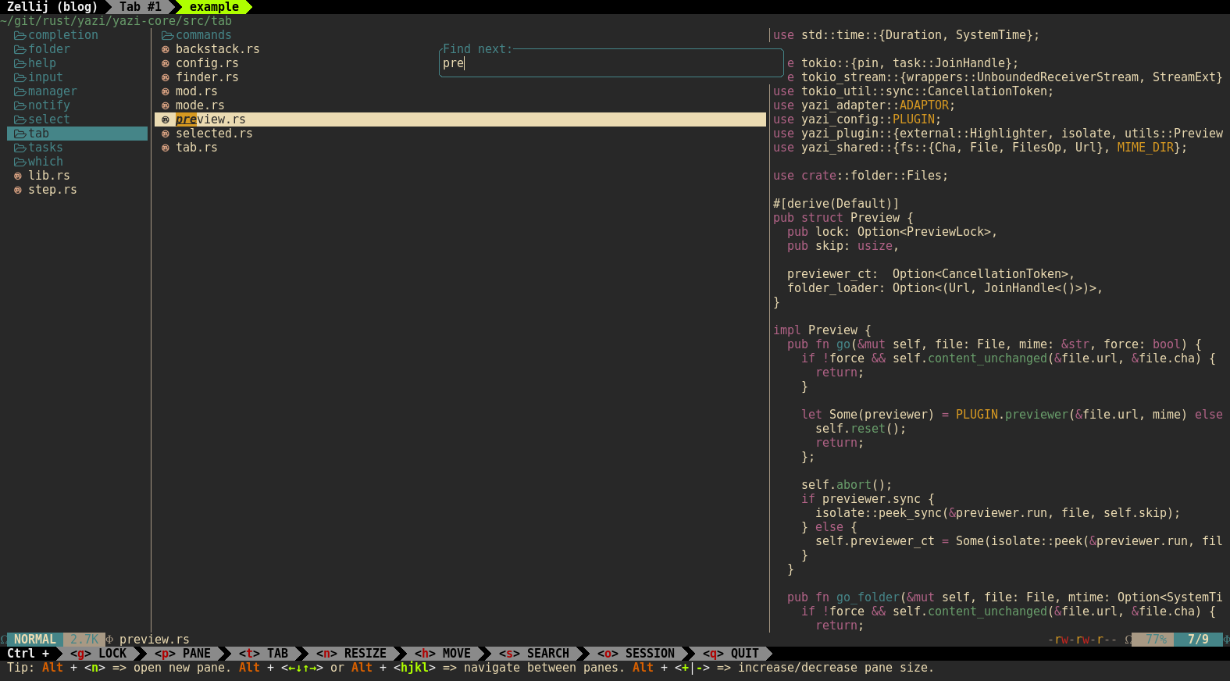Open the notify directory
The image size is (1230, 681).
coord(48,105)
